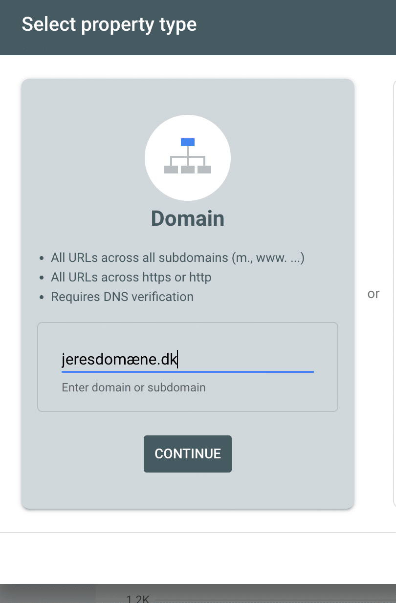Click the bold 'Domain' card heading
Image resolution: width=396 pixels, height=603 pixels.
tap(188, 218)
